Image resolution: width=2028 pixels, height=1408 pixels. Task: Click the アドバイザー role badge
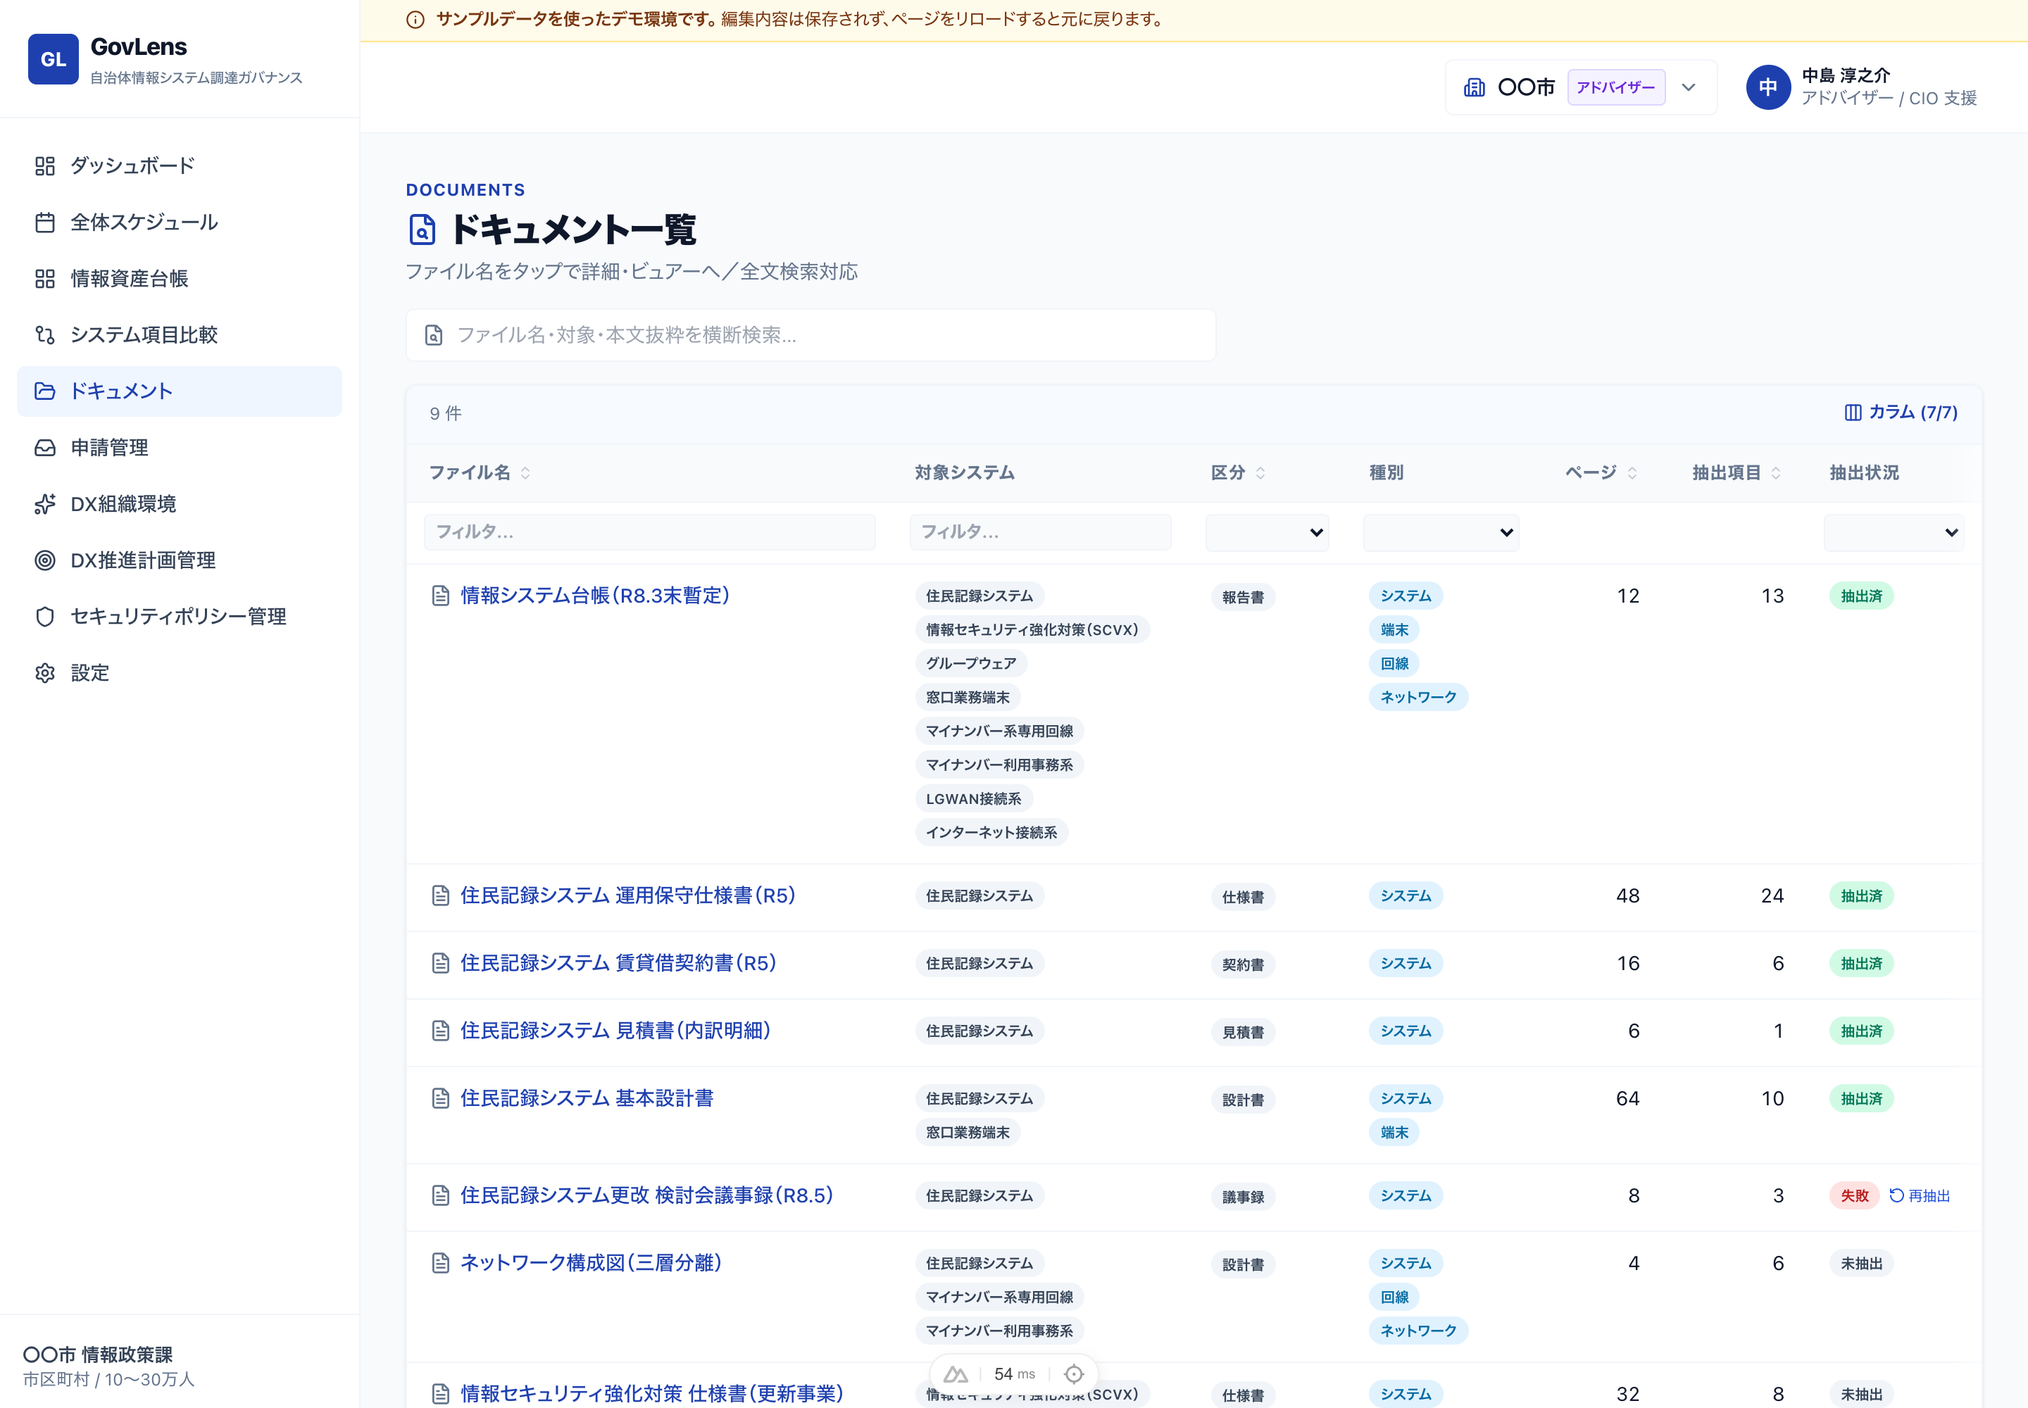tap(1616, 87)
